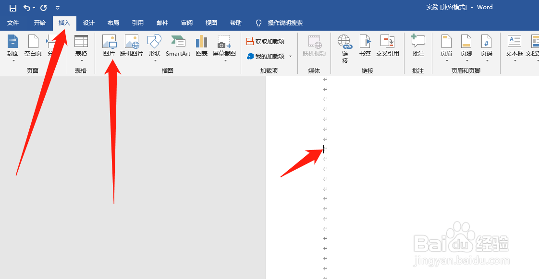Open the 形状 (Shapes) gallery

pos(154,46)
